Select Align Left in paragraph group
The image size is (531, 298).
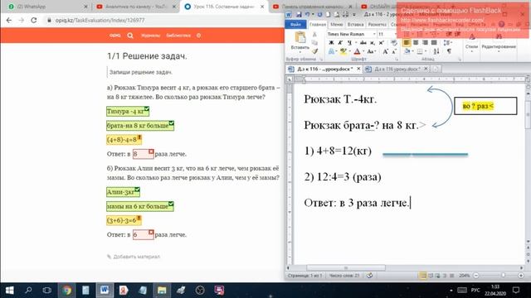(x=407, y=42)
